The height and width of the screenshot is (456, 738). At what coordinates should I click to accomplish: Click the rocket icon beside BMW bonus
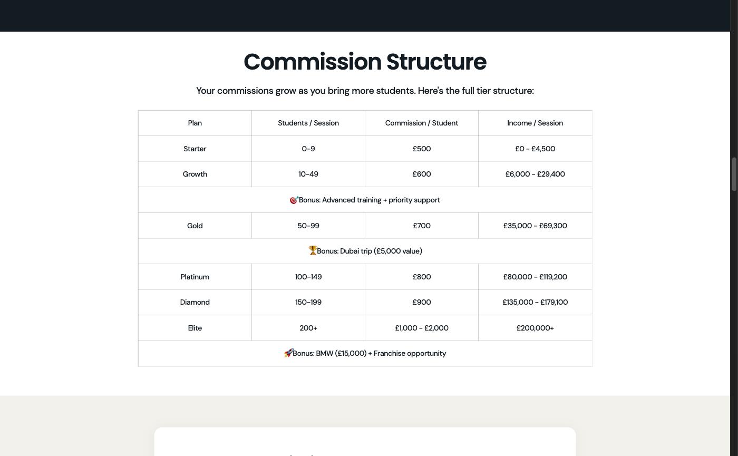(x=288, y=353)
